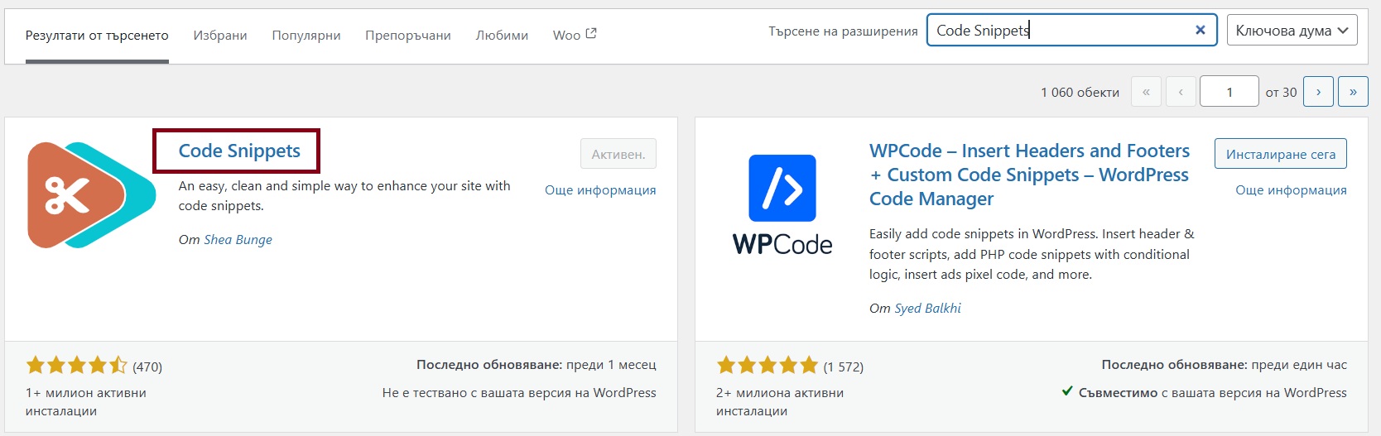Open the Ключова дума dropdown
1381x436 pixels.
coord(1292,31)
